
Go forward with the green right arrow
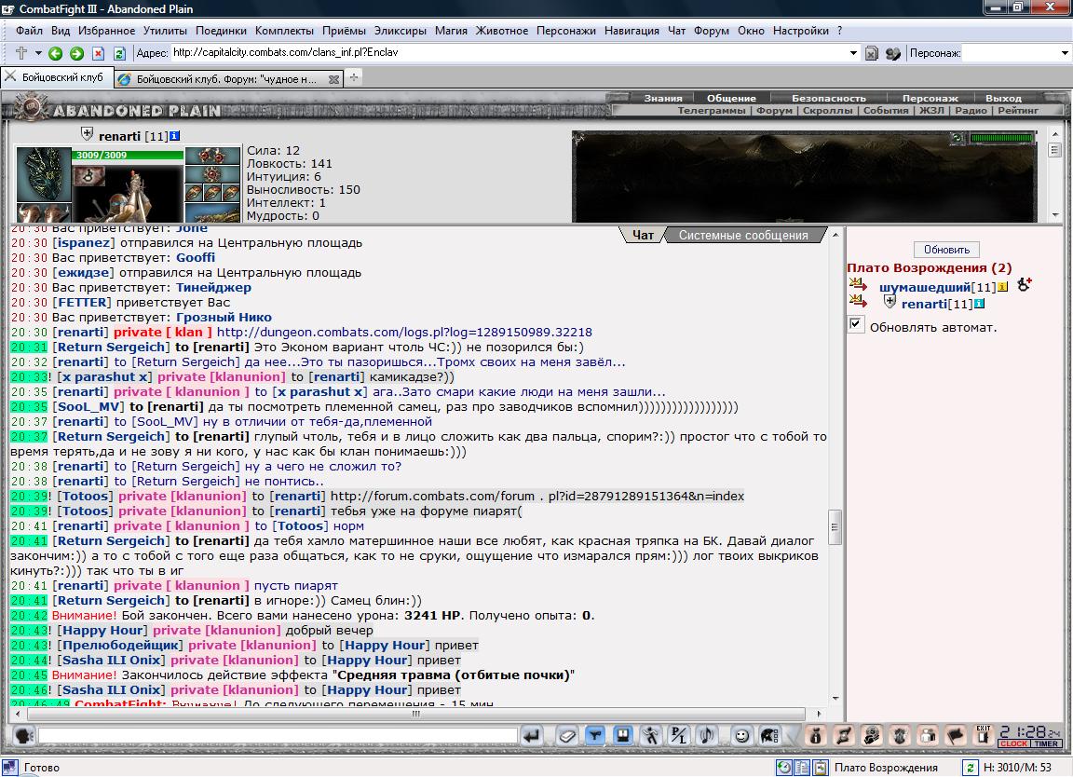pos(76,53)
